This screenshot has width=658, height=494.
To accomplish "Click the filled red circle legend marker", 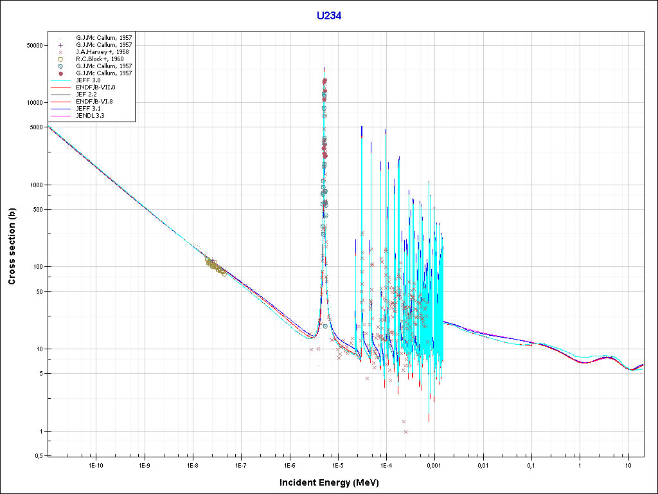I will click(x=60, y=73).
